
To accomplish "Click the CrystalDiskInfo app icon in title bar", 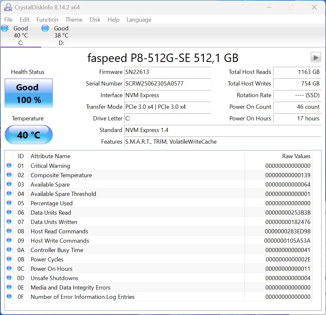I will pyautogui.click(x=8, y=7).
